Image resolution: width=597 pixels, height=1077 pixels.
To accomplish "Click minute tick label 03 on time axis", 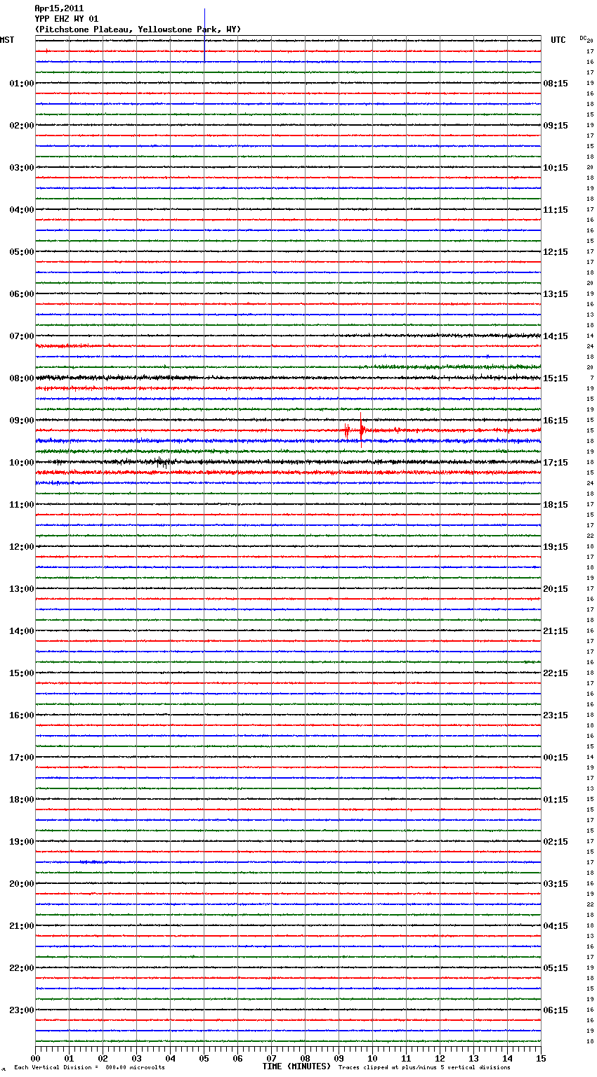I will (x=136, y=1058).
